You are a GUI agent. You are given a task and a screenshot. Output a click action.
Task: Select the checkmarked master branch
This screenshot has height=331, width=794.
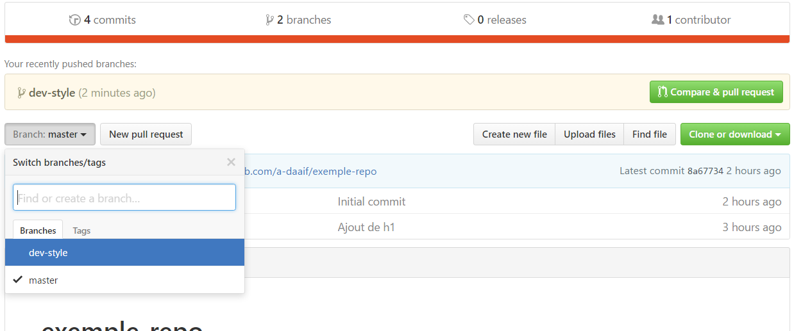44,280
